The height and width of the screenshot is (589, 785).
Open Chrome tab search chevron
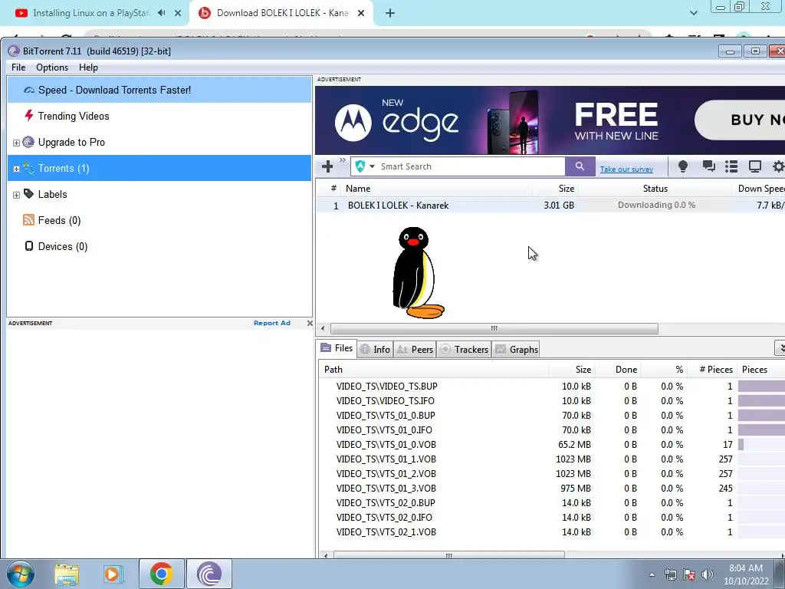(693, 13)
